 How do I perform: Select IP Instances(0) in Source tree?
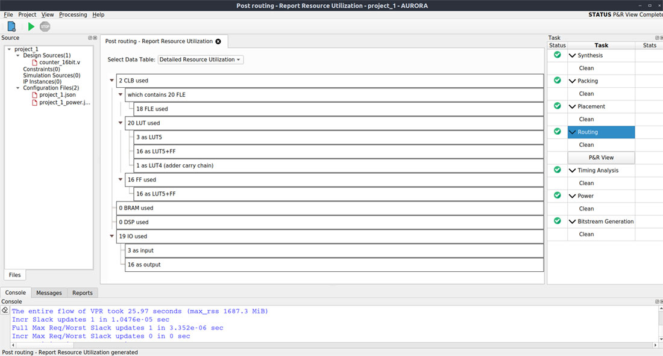tap(42, 82)
